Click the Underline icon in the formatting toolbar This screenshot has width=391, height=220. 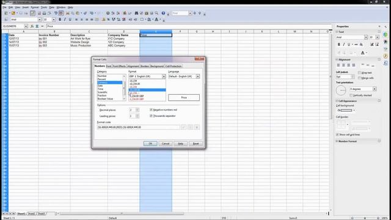(70, 20)
